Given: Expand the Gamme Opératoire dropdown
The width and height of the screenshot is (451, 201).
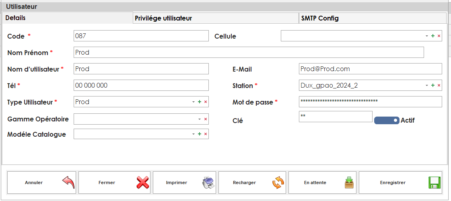Looking at the screenshot, I should (x=200, y=119).
